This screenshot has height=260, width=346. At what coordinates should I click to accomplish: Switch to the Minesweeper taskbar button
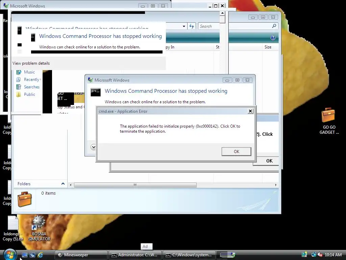pos(81,255)
